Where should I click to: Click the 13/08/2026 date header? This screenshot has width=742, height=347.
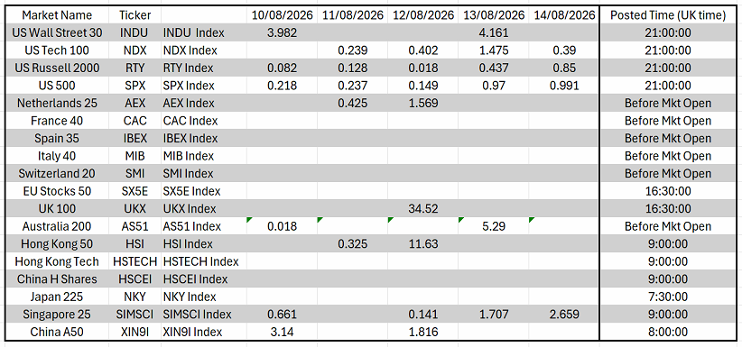(x=494, y=15)
